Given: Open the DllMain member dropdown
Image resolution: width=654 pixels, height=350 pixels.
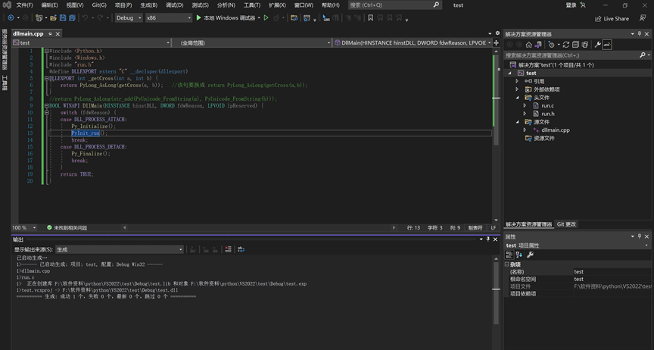Looking at the screenshot, I should [x=413, y=42].
